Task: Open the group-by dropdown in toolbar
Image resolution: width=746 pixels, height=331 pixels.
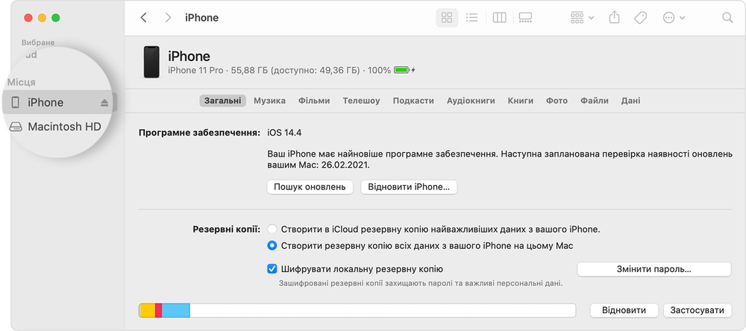Action: coord(582,18)
